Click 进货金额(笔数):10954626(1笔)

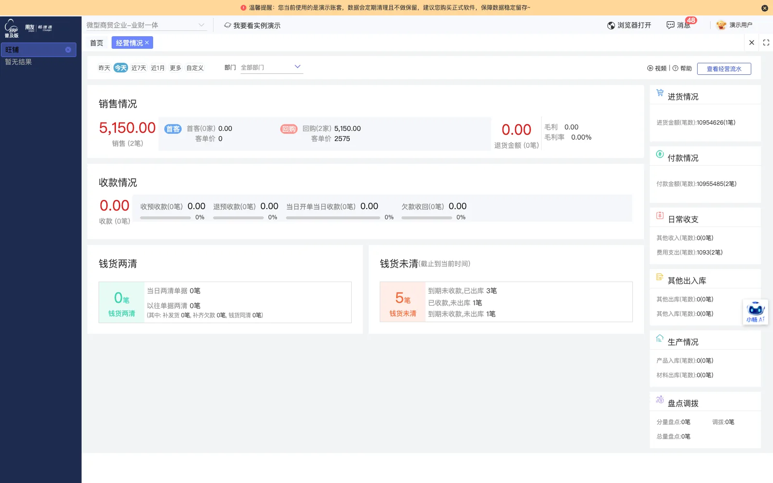pyautogui.click(x=696, y=123)
